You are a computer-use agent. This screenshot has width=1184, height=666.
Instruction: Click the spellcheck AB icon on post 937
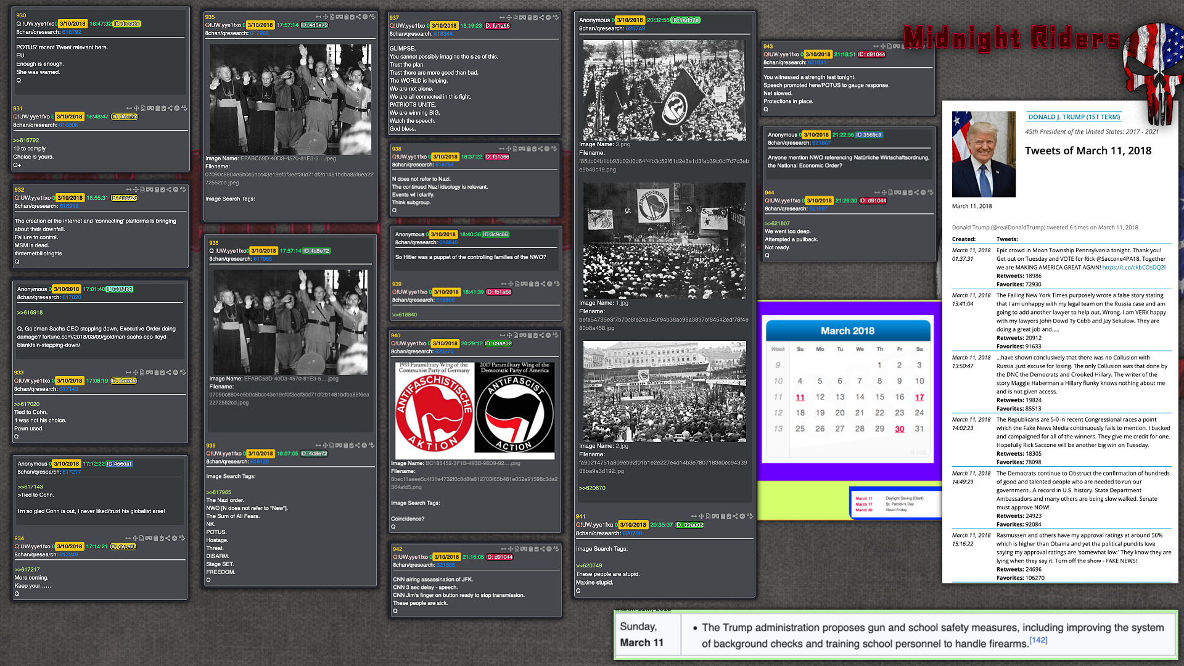click(556, 17)
